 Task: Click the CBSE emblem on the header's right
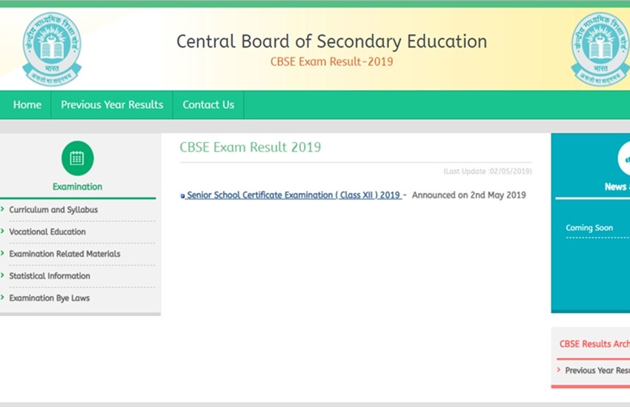[x=599, y=49]
